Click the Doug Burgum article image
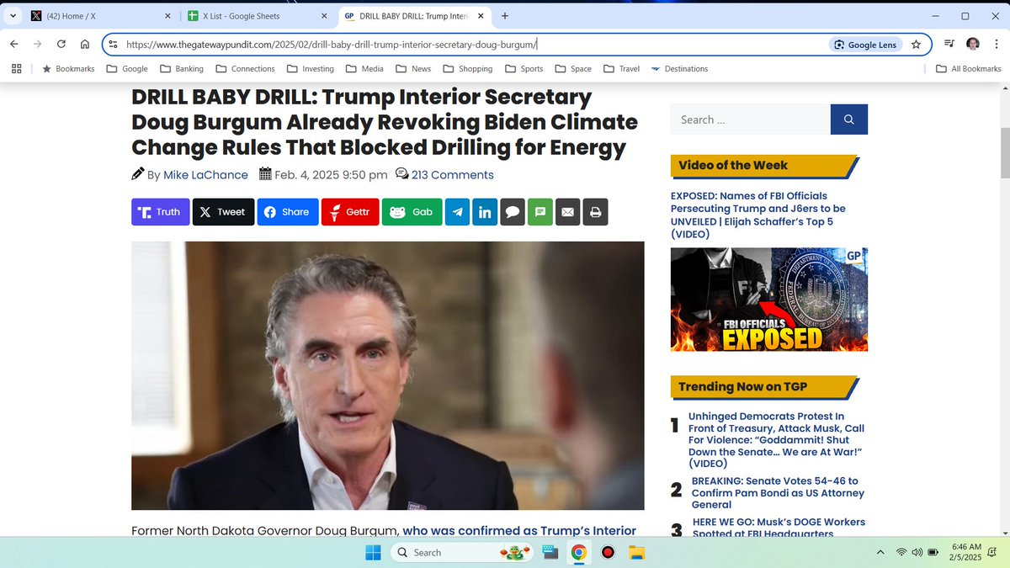This screenshot has width=1010, height=568. point(388,375)
